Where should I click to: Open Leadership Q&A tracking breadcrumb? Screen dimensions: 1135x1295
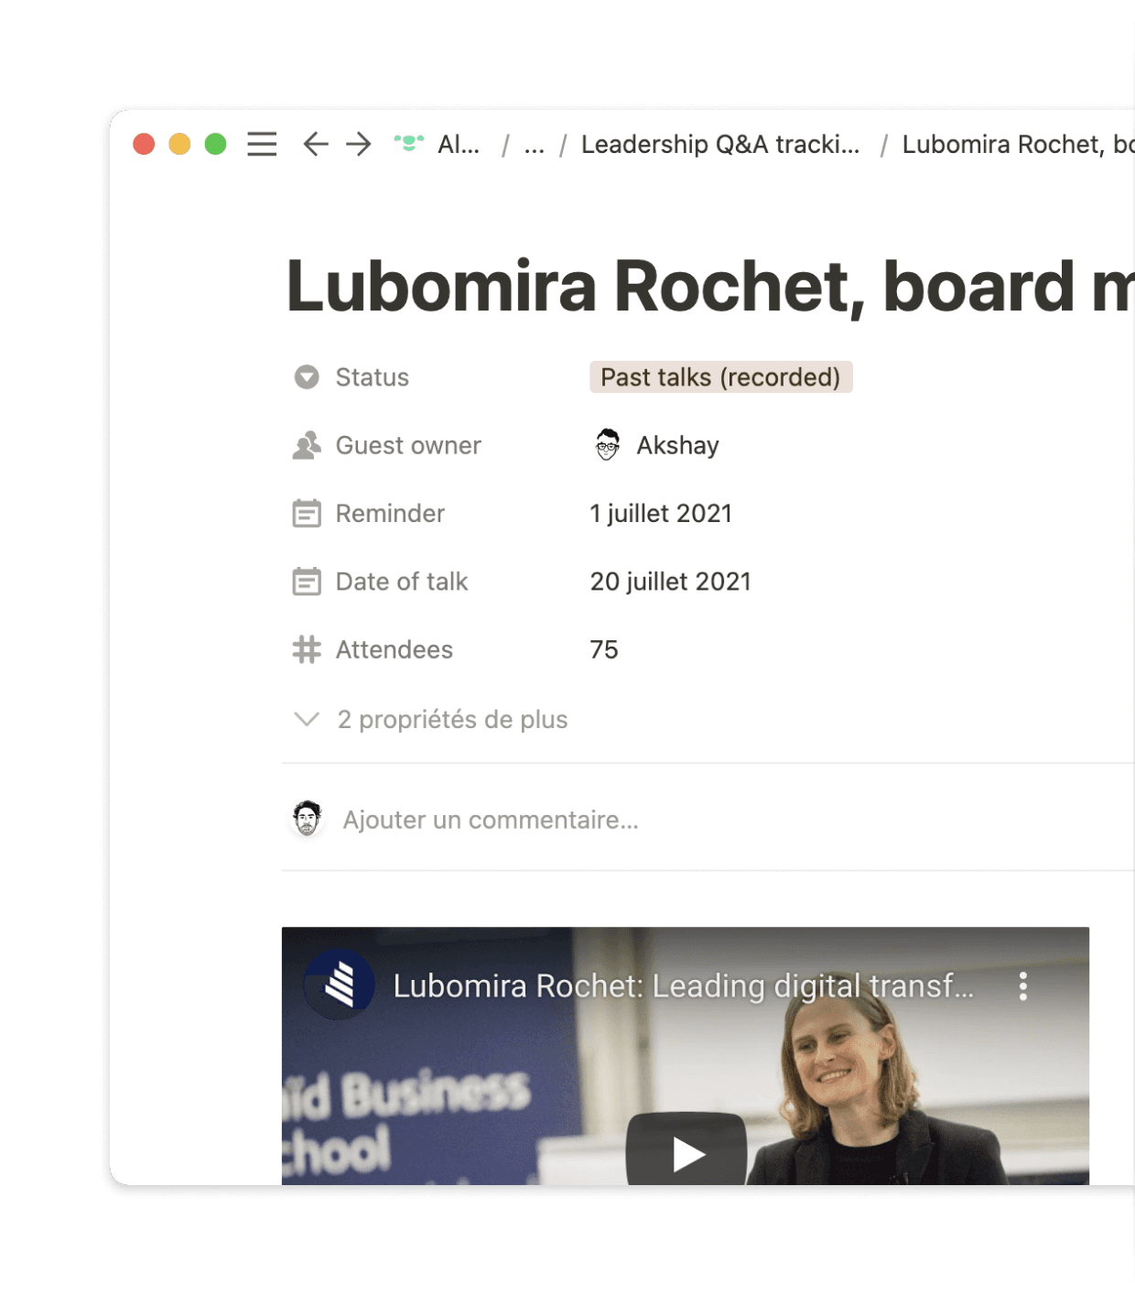[x=720, y=145]
